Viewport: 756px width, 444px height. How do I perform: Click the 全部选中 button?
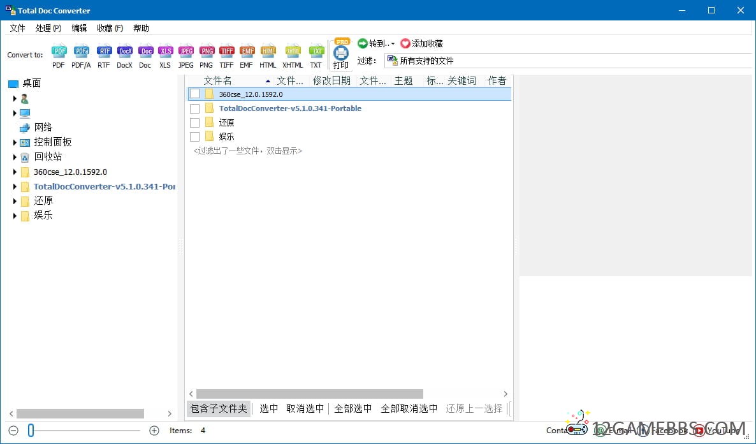tap(353, 408)
